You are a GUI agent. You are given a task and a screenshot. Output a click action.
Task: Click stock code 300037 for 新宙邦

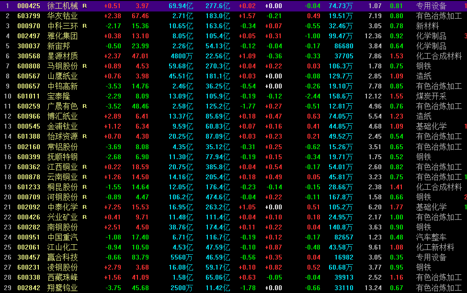(x=29, y=46)
